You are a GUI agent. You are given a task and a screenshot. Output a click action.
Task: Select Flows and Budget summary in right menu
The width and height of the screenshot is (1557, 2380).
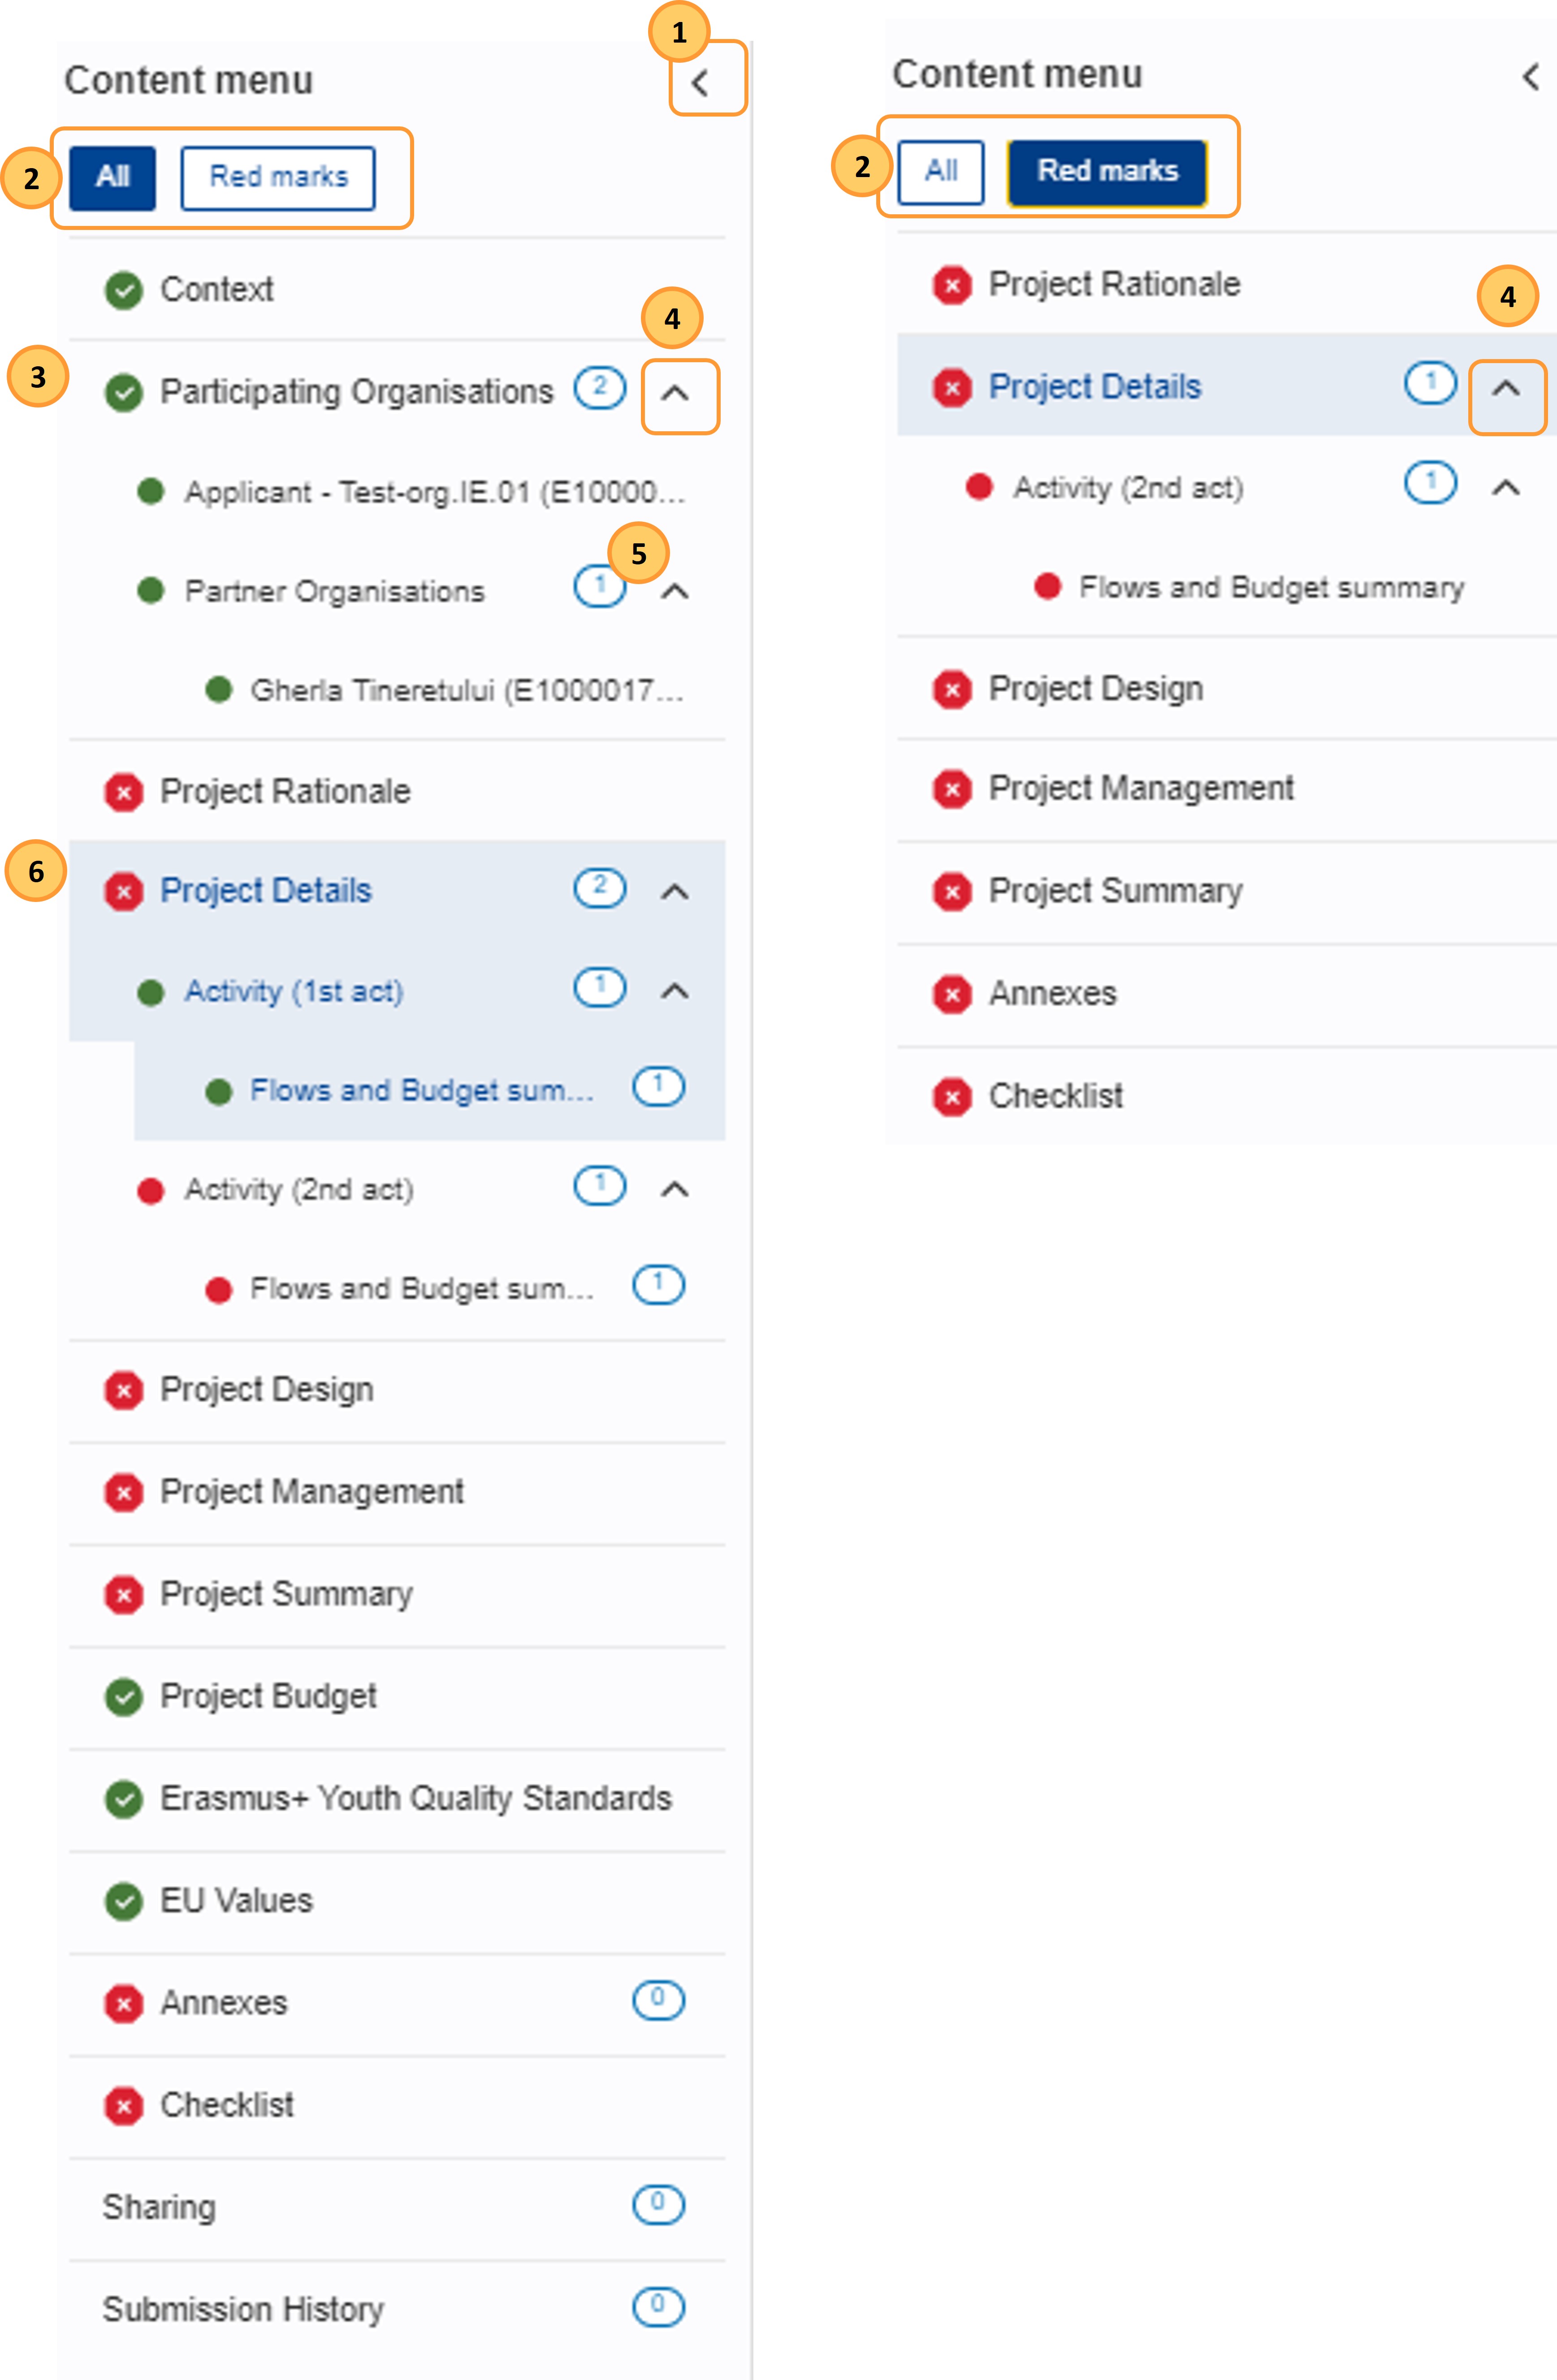click(1272, 588)
